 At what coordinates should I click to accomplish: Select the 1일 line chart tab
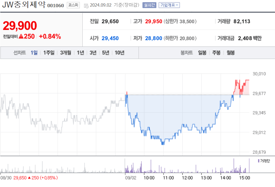[34, 53]
